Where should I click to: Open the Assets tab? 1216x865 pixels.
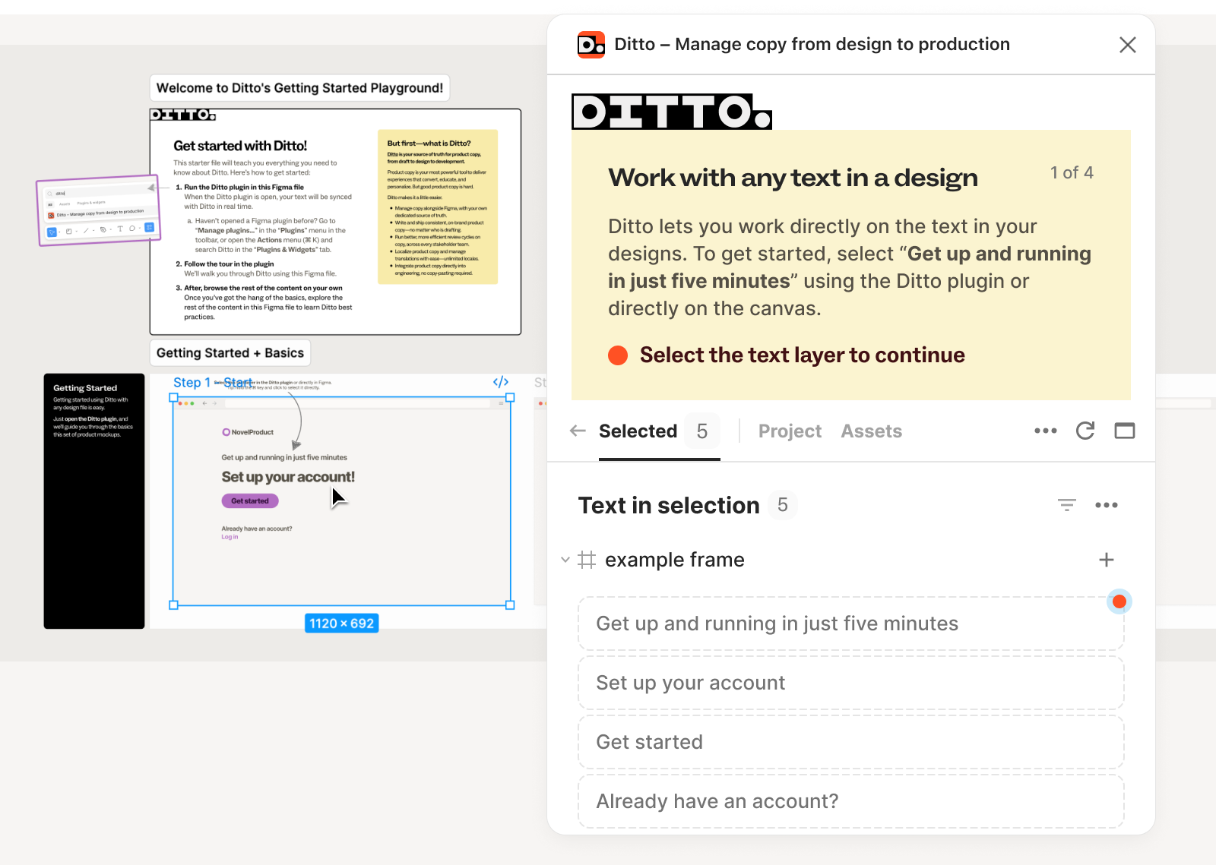pos(871,431)
